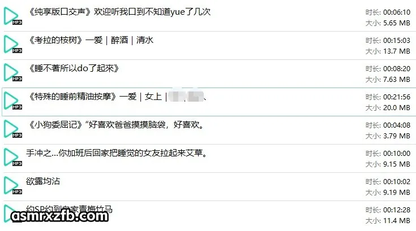416x231 pixels.
Task: Click the 时长: 00:15:03 duration label
Action: (x=388, y=41)
